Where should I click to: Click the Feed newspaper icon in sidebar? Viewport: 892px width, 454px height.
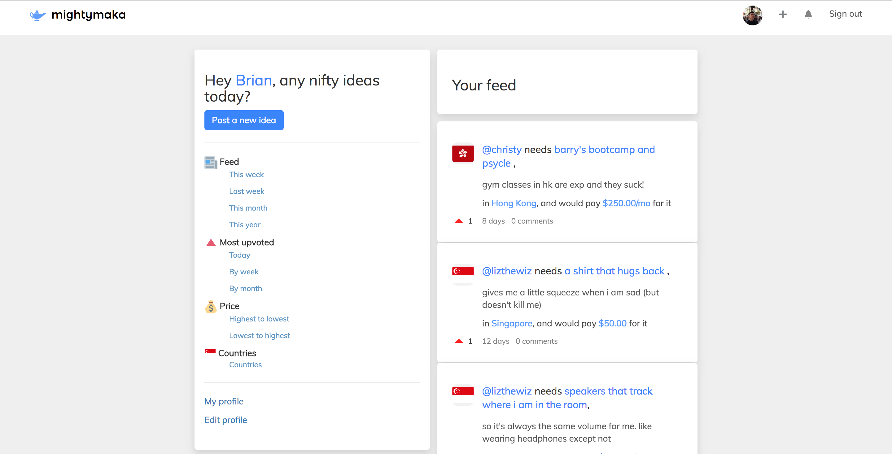211,162
